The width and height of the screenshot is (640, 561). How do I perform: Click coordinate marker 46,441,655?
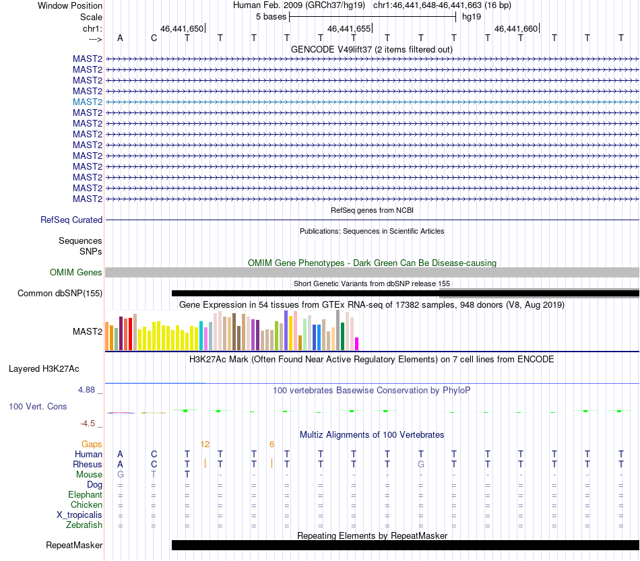pyautogui.click(x=349, y=28)
